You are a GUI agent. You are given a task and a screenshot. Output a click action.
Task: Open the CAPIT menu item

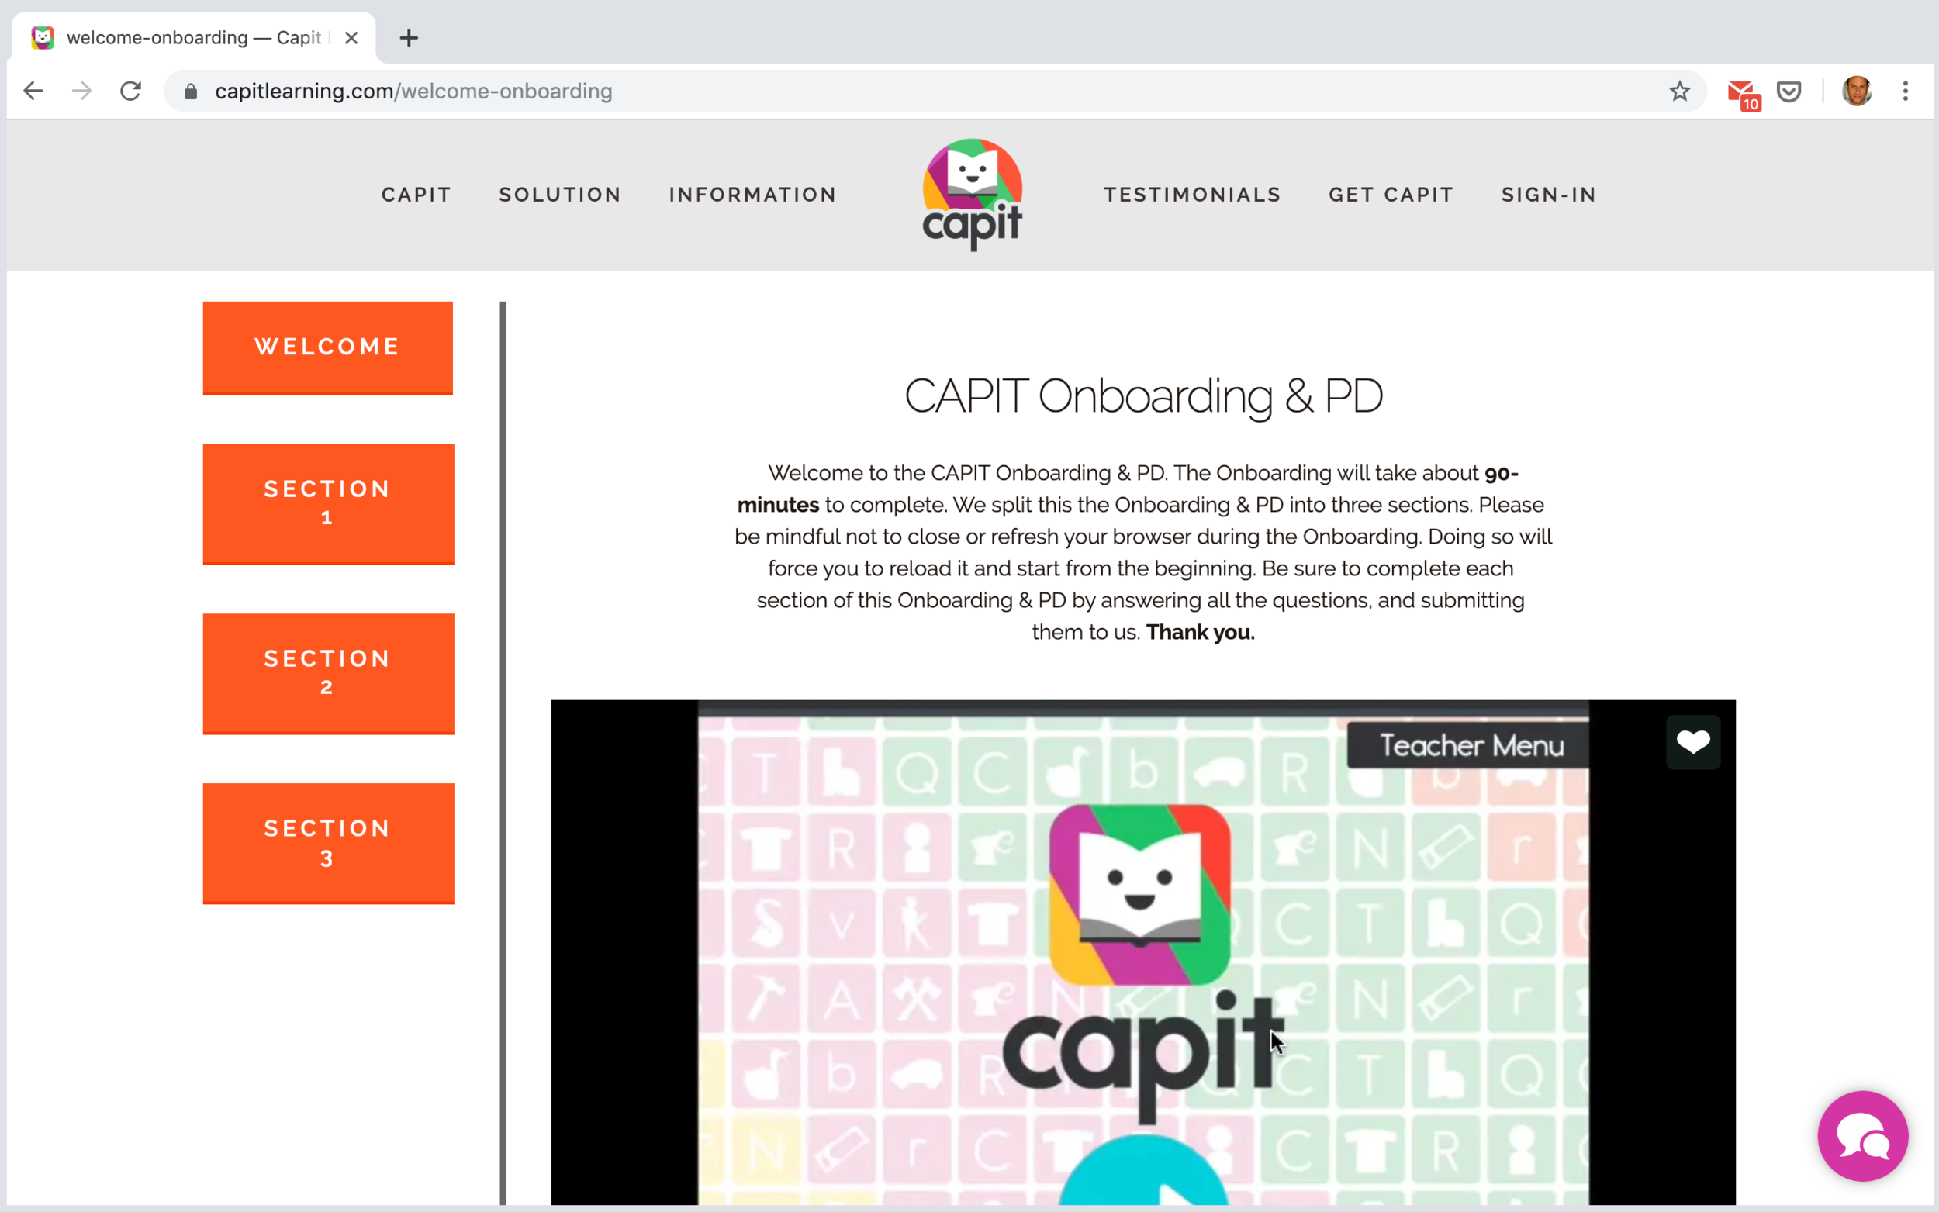[416, 195]
